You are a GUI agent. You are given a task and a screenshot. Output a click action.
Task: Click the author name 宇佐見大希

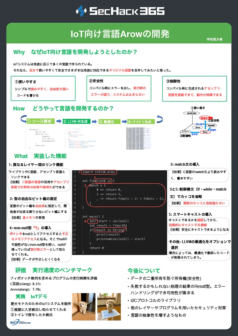[214, 39]
